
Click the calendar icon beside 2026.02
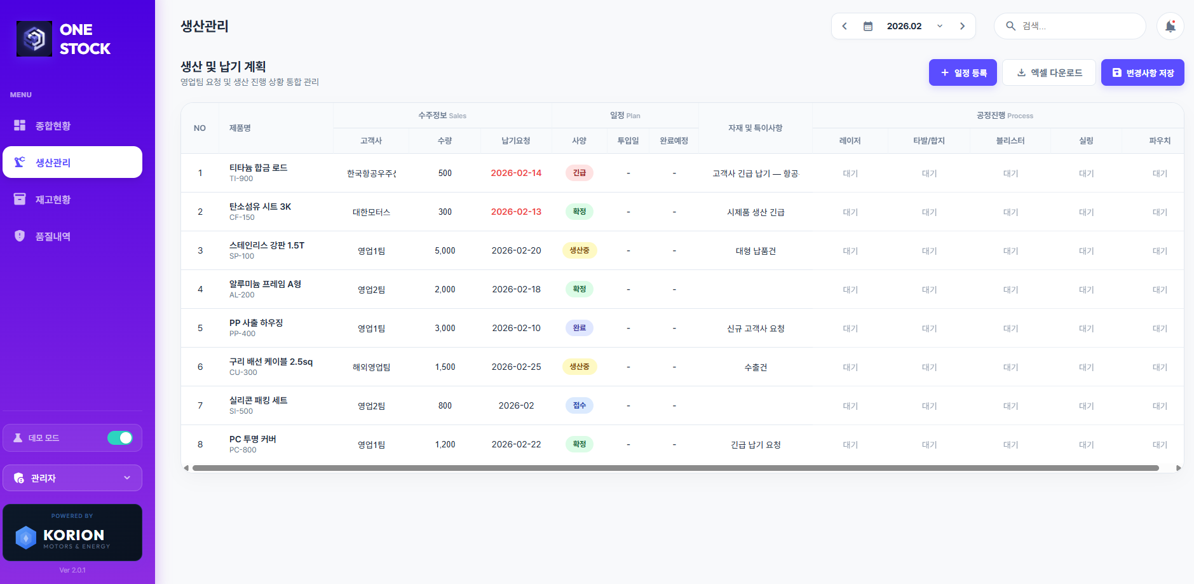[x=868, y=26]
